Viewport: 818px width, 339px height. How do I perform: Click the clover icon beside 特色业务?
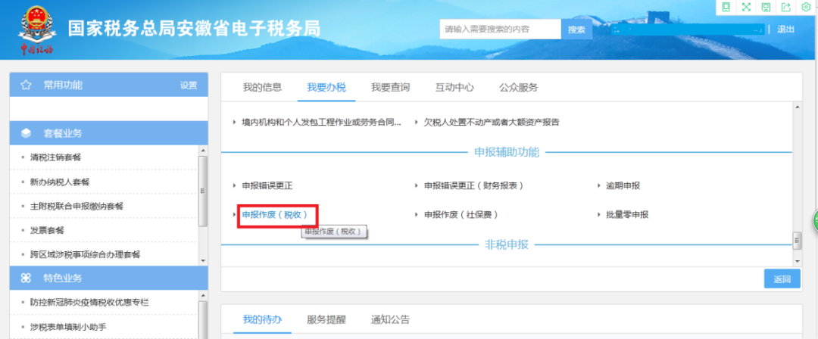26,278
